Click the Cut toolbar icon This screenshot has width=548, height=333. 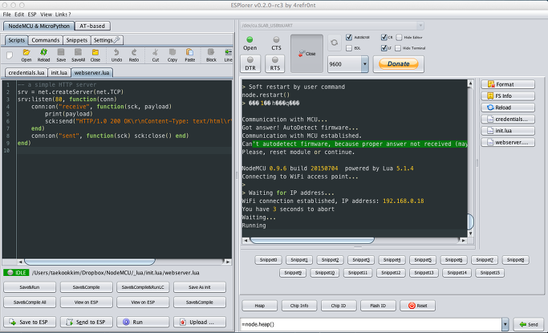point(155,55)
